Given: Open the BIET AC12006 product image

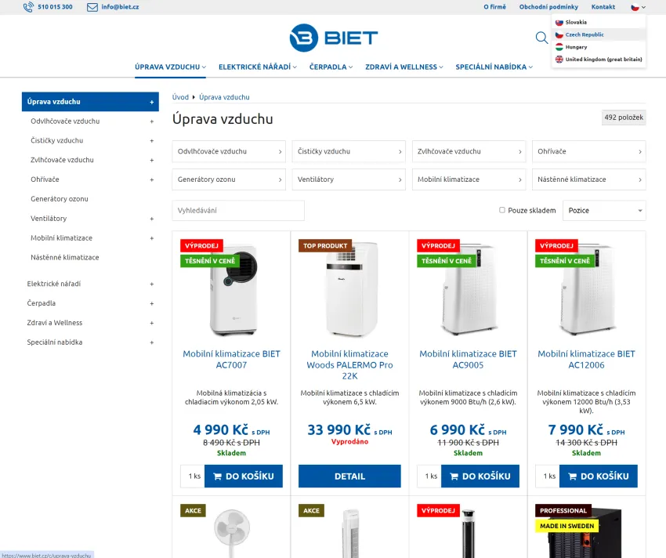Looking at the screenshot, I should [588, 290].
